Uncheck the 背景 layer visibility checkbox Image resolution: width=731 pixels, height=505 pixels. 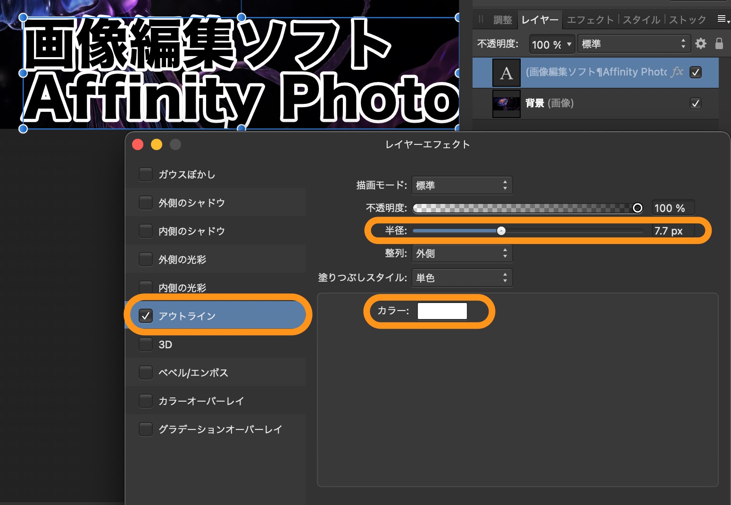tap(695, 103)
